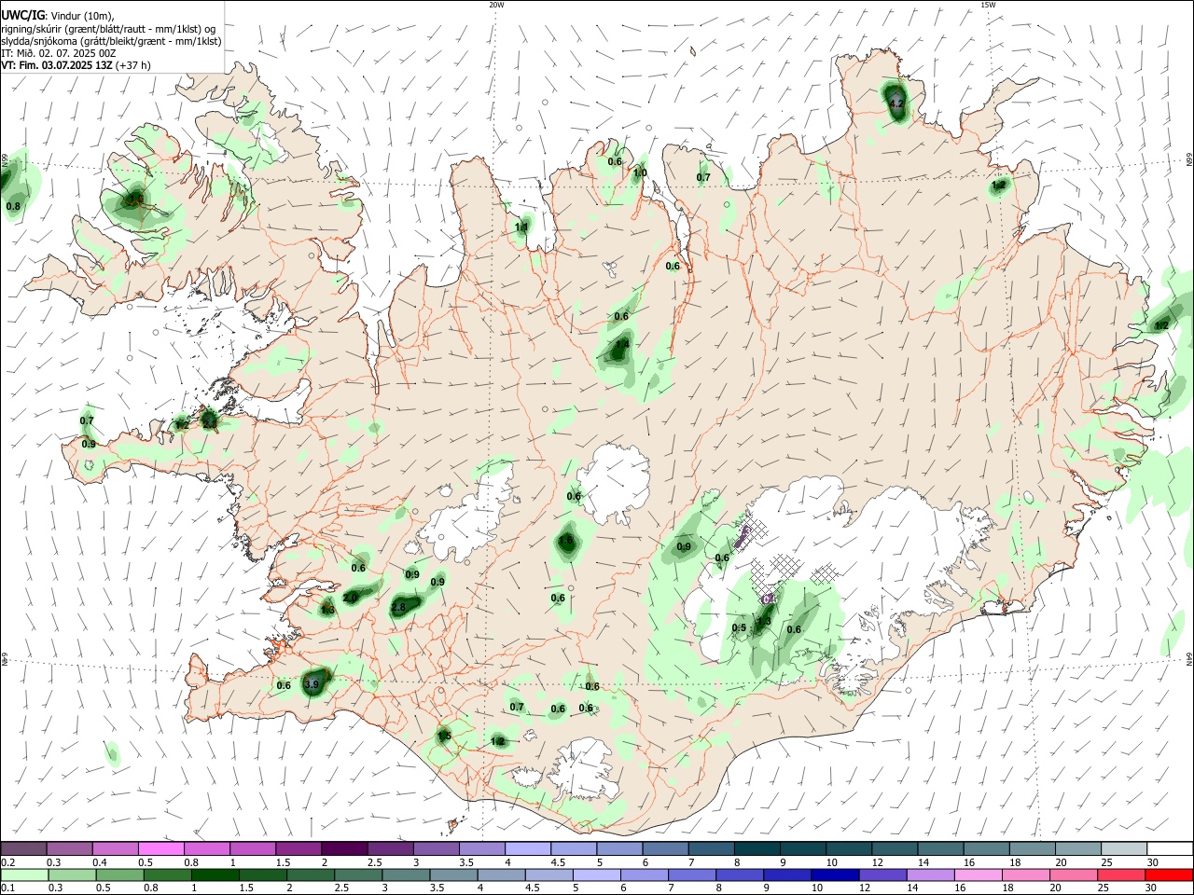Click the white Hofsjökull glacier in central Iceland
This screenshot has width=1194, height=895.
click(615, 480)
